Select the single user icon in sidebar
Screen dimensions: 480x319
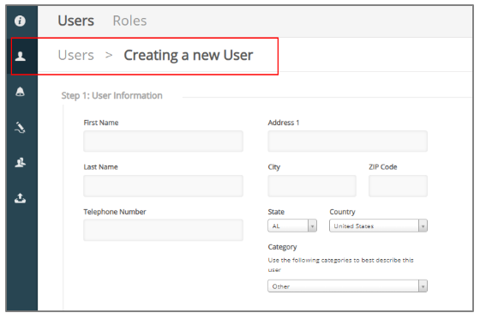pyautogui.click(x=21, y=56)
